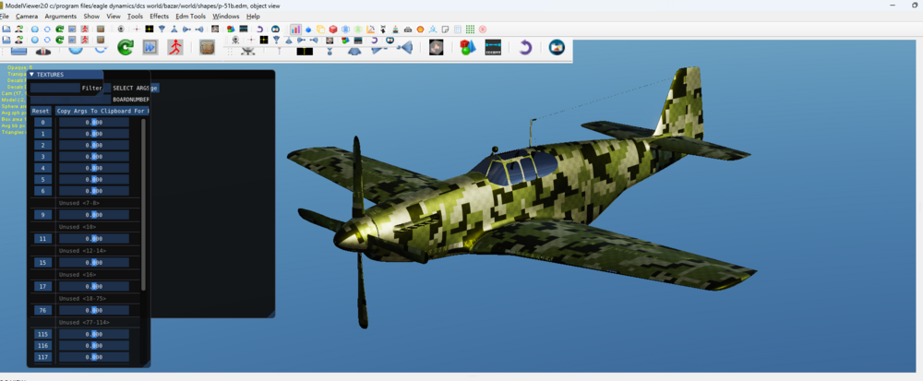Image resolution: width=923 pixels, height=381 pixels.
Task: Click the argument 76 number button
Action: point(42,310)
